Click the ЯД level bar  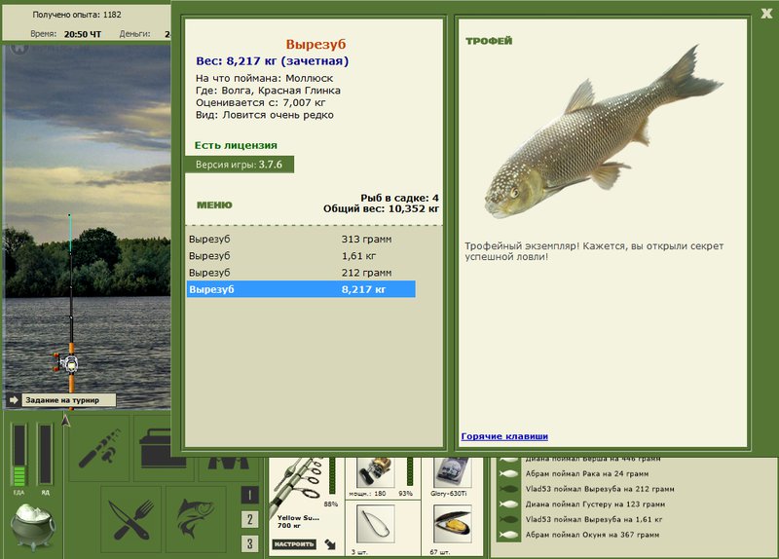click(x=45, y=454)
